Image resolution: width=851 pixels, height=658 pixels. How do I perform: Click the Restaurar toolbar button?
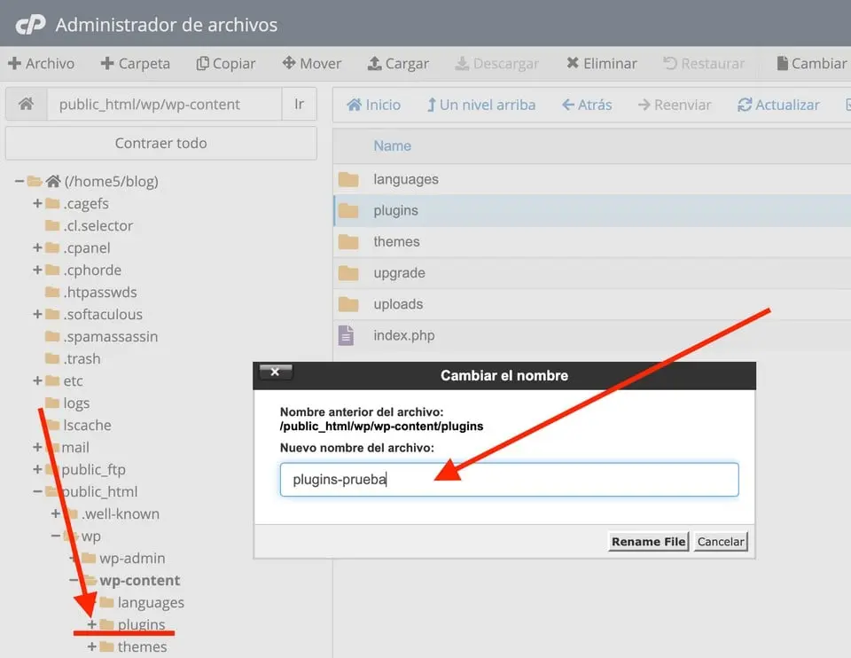click(x=704, y=64)
